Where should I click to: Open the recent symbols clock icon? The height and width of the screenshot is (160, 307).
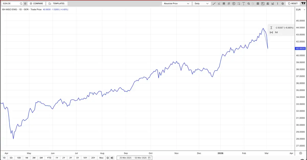click(25, 4)
